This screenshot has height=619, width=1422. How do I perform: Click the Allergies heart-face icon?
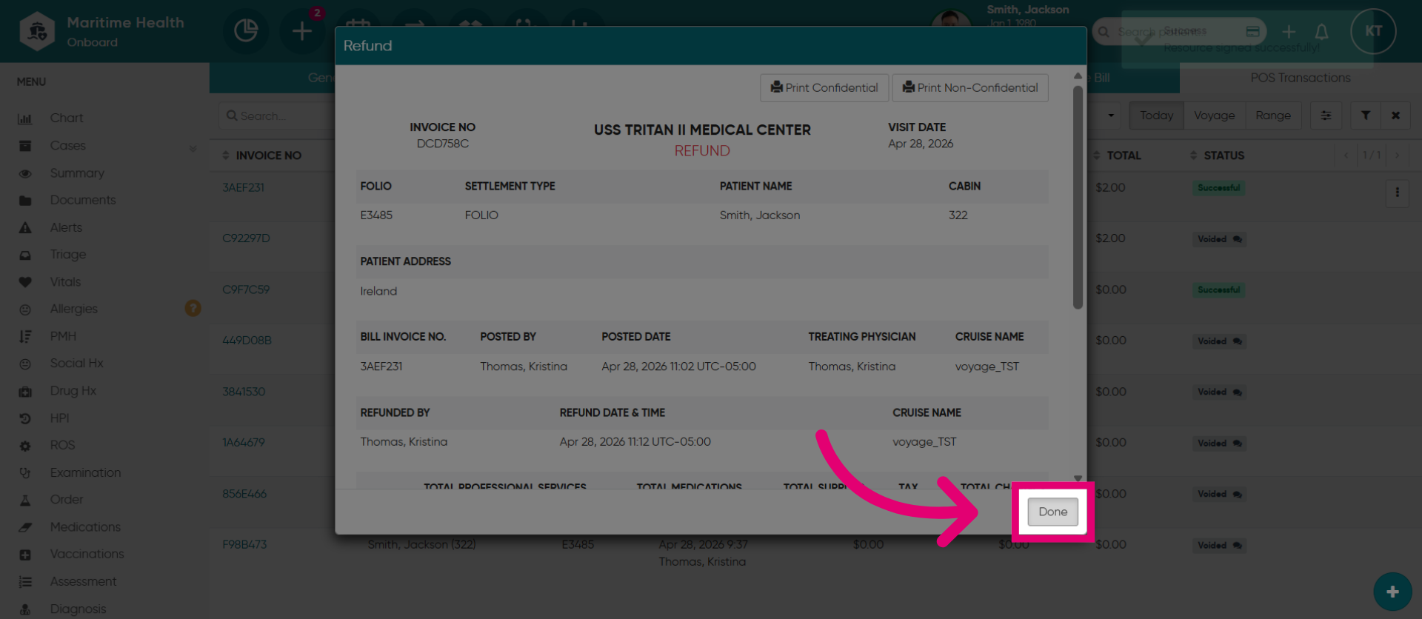[25, 309]
